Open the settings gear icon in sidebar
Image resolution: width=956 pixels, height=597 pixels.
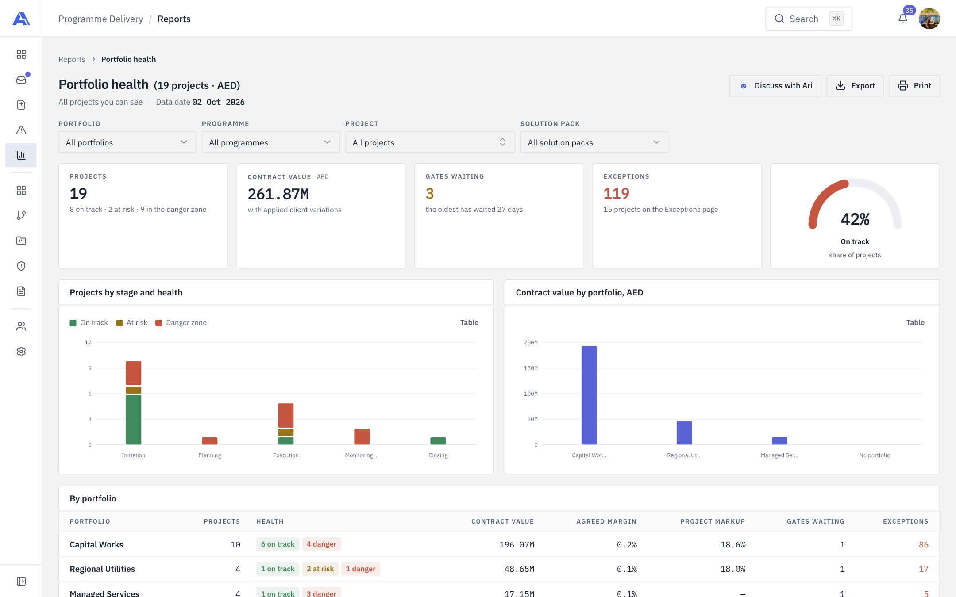pyautogui.click(x=21, y=352)
